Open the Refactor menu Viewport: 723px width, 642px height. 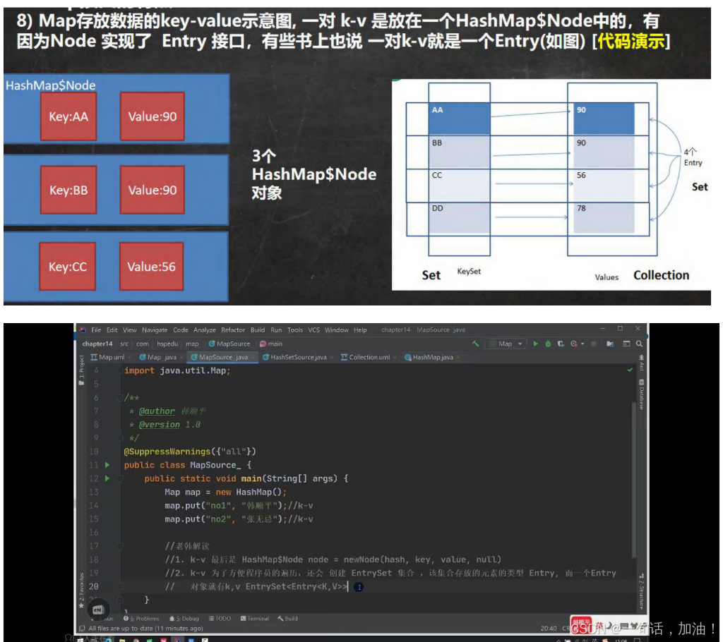tap(233, 330)
